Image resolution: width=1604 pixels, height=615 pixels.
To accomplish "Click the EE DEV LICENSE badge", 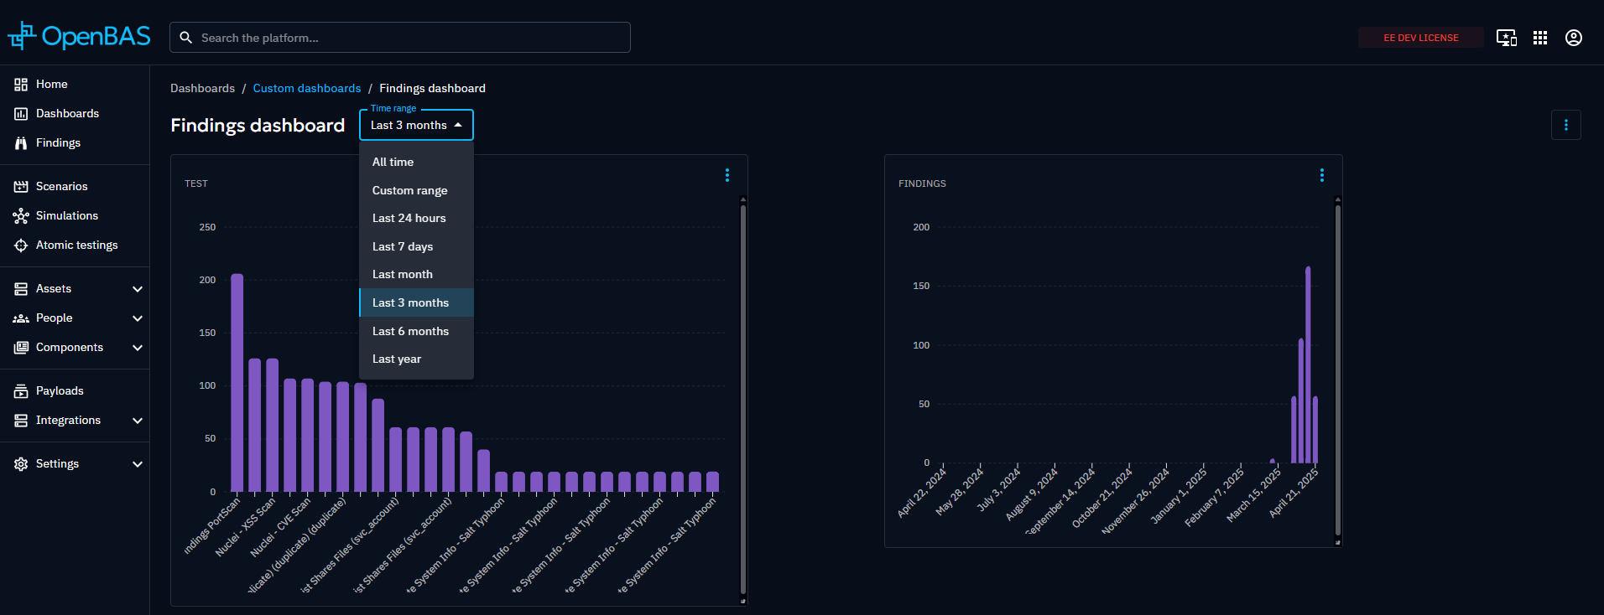I will pyautogui.click(x=1421, y=38).
